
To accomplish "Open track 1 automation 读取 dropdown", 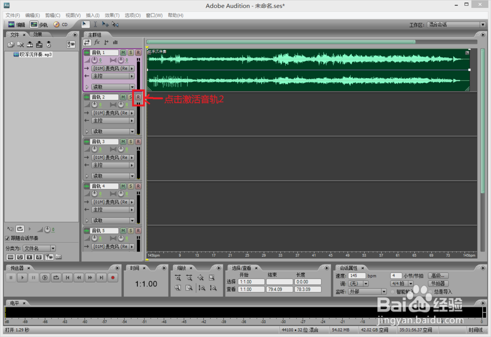I will [x=113, y=87].
